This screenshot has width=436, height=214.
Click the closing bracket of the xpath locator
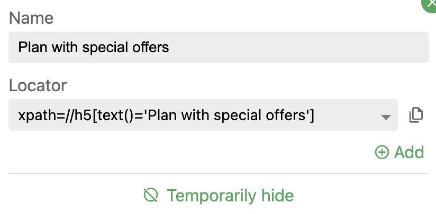(x=312, y=115)
